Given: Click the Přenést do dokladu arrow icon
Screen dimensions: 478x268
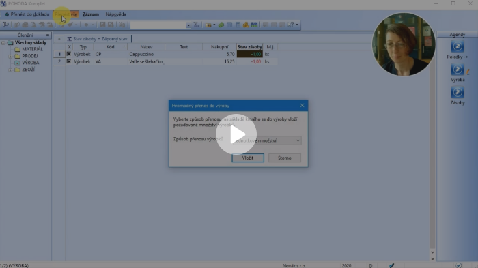Looking at the screenshot, I should pyautogui.click(x=7, y=14).
